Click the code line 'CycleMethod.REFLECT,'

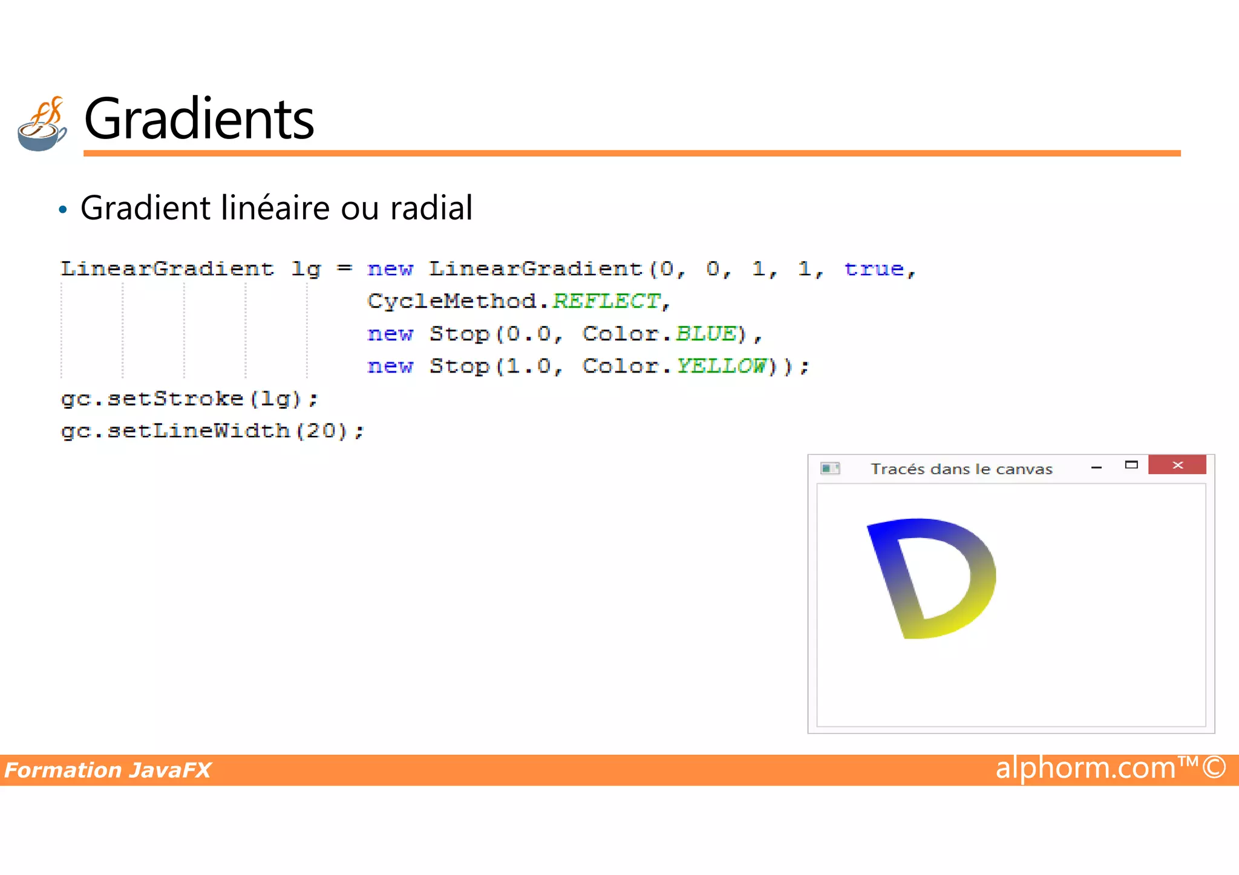point(519,301)
